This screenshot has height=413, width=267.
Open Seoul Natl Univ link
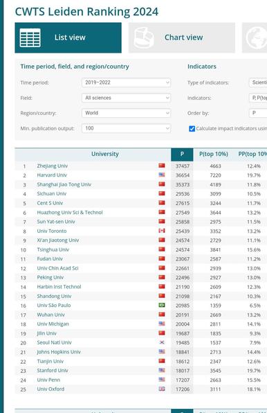coord(54,342)
